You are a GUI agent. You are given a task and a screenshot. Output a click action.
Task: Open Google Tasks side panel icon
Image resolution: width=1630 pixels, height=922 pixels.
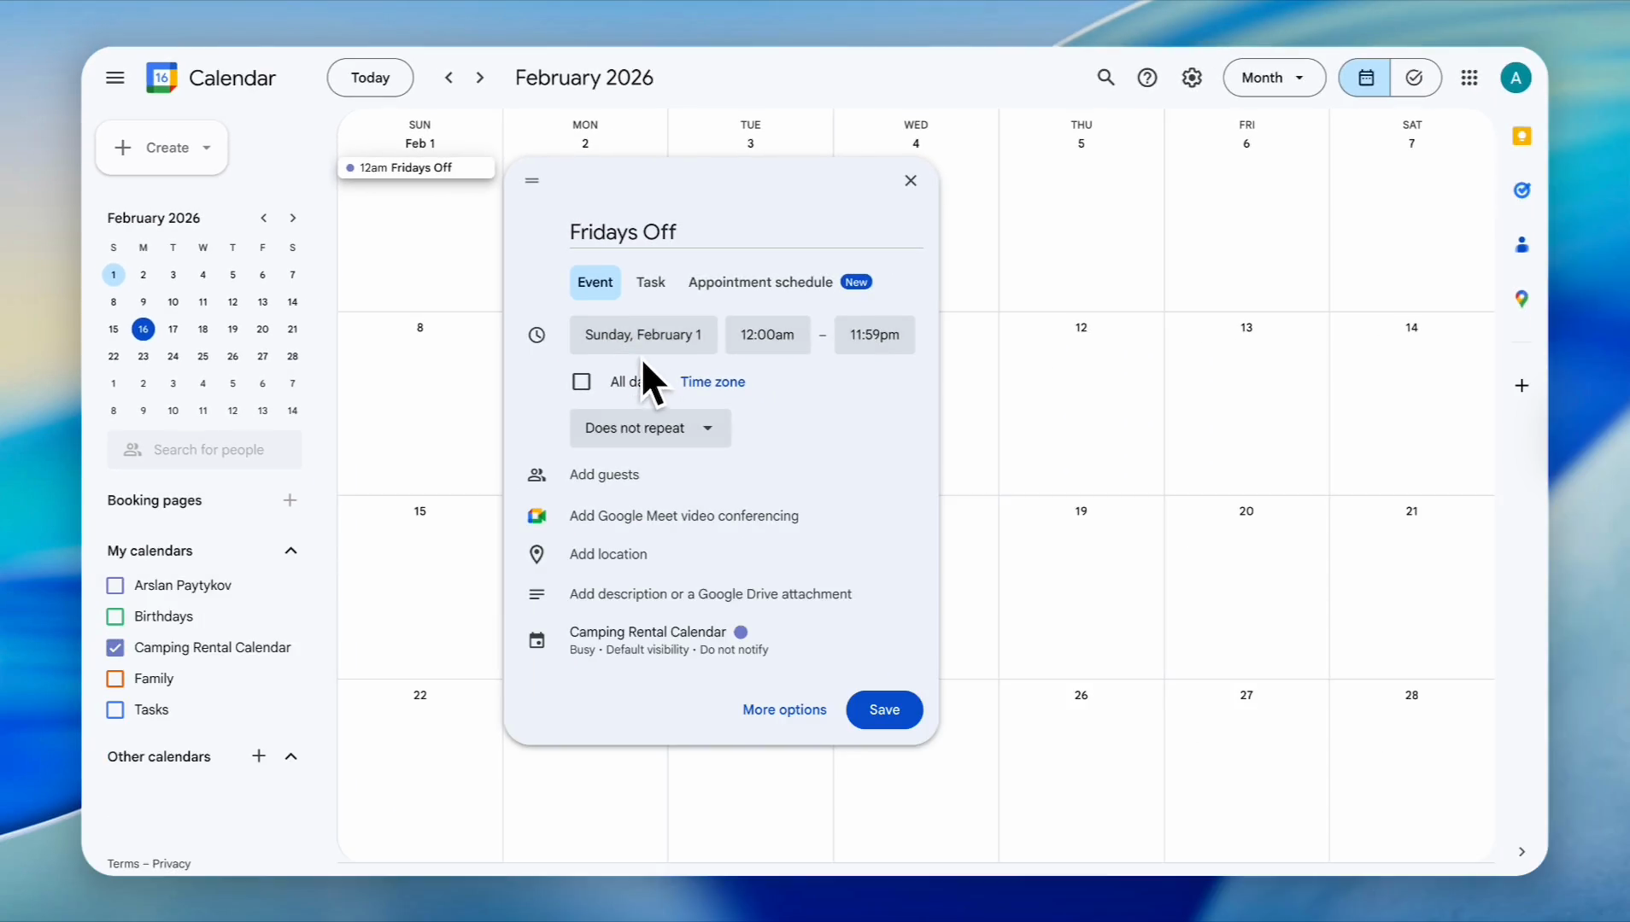[1522, 190]
